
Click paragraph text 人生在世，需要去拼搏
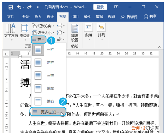coord(49,123)
